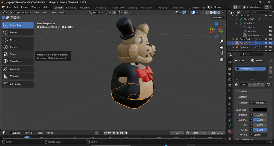Screen dimensions: 274x146
Task: Open the Render properties tab
Action: point(230,68)
